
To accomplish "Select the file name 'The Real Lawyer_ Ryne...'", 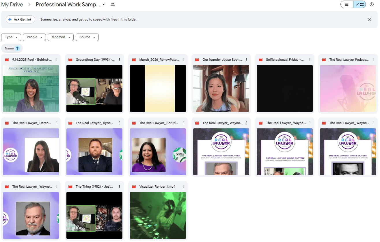I will (x=94, y=123).
